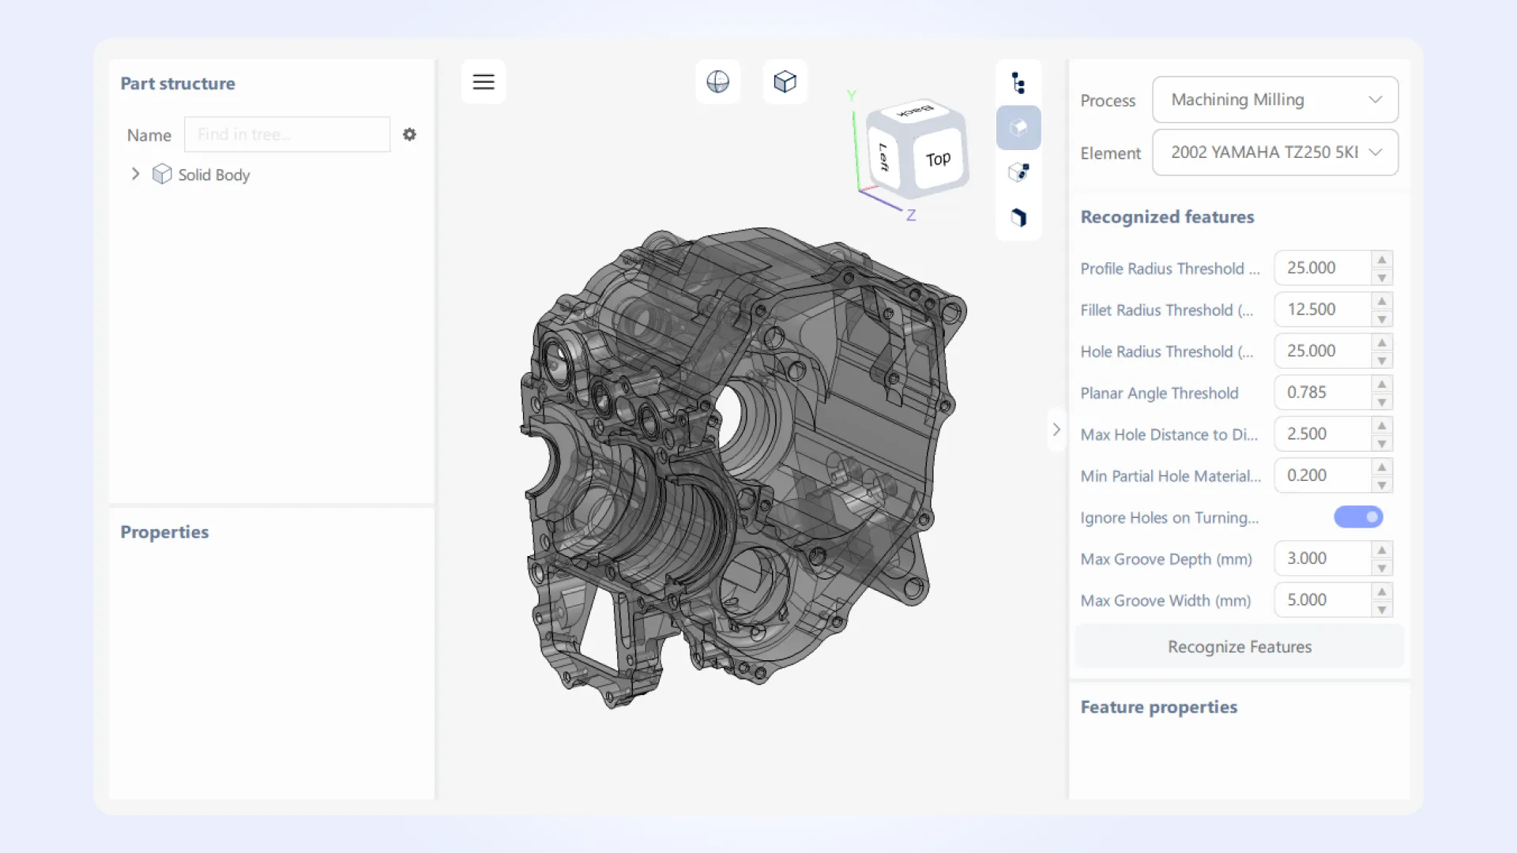Increase Max Groove Depth with up stepper

1380,549
